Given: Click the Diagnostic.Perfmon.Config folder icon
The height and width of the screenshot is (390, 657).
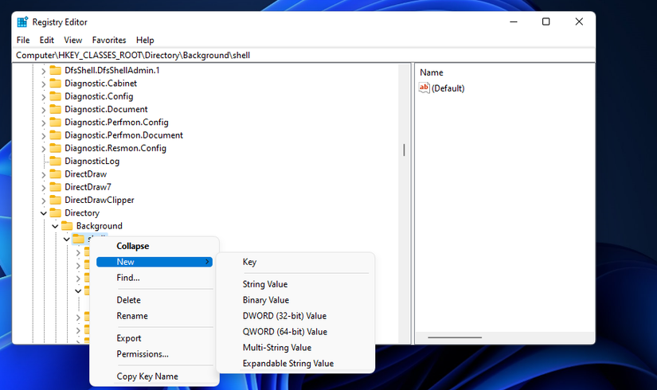Looking at the screenshot, I should click(55, 122).
